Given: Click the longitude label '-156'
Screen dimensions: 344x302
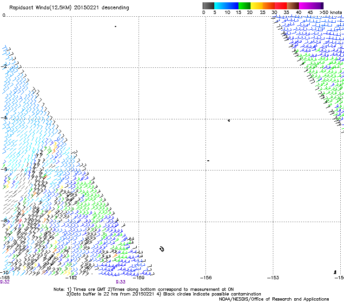Looking at the screenshot, I should [x=206, y=278].
